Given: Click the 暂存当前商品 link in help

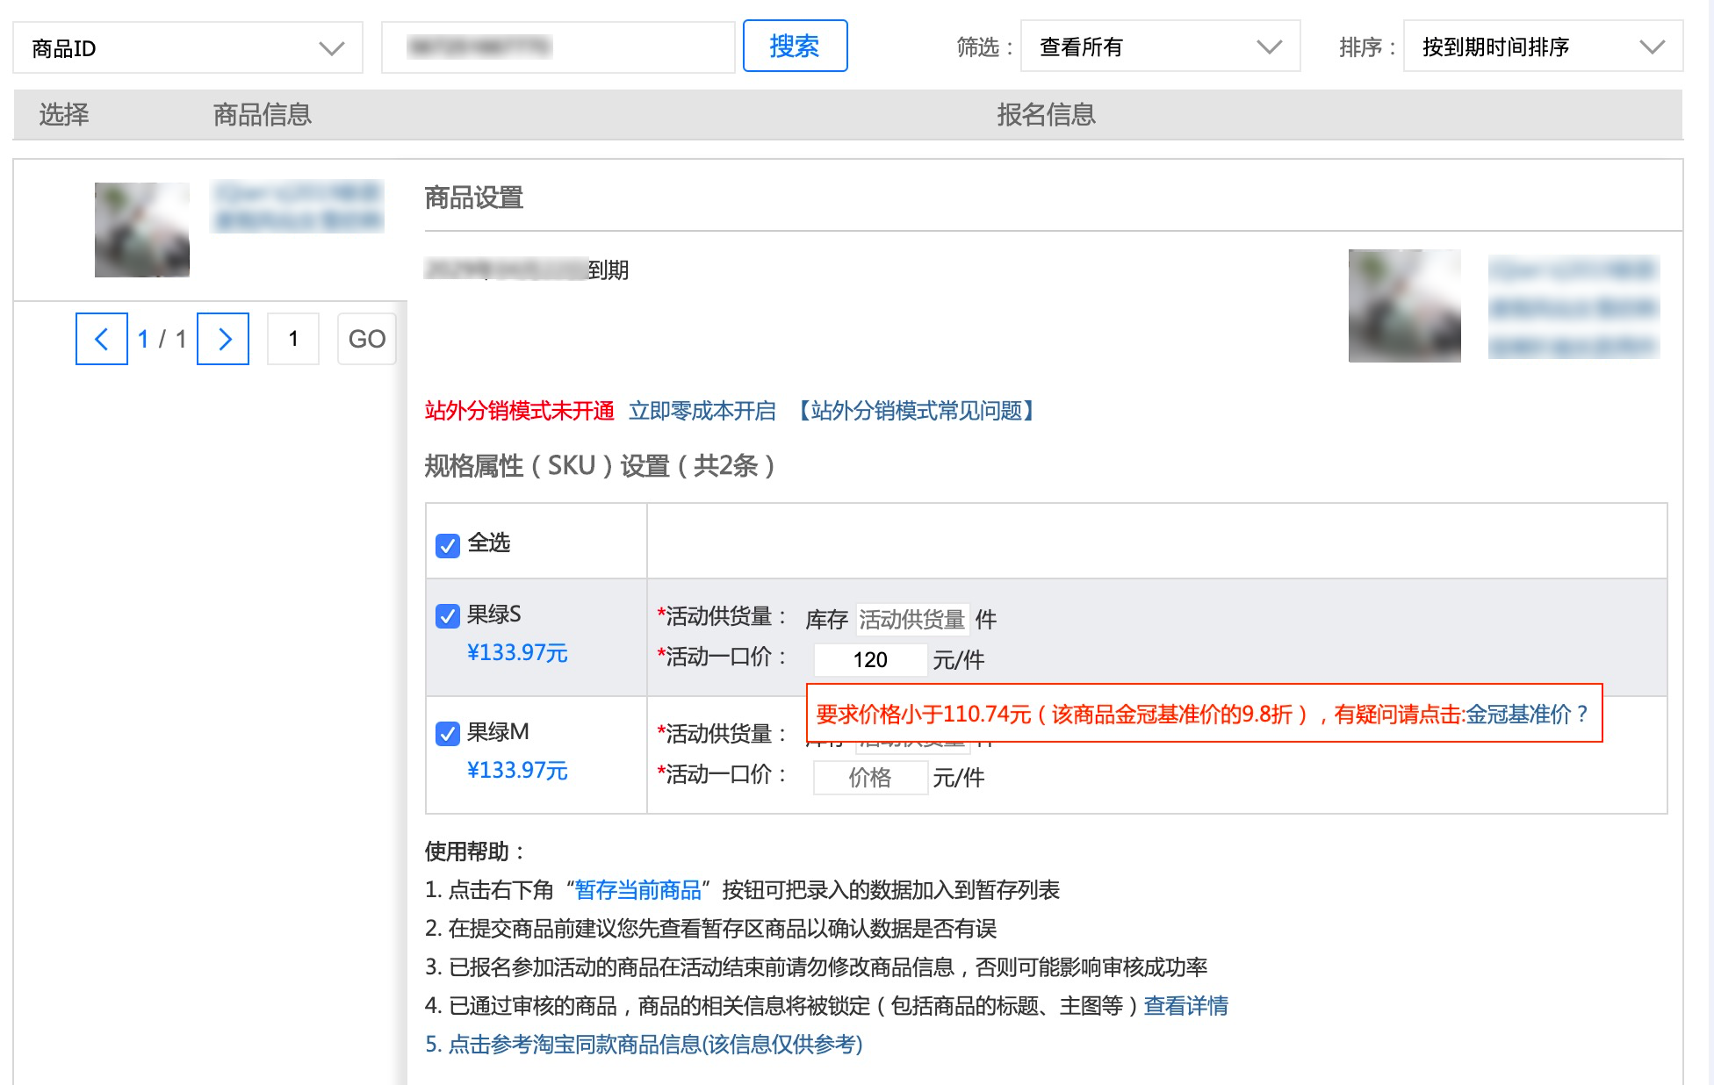Looking at the screenshot, I should pyautogui.click(x=637, y=890).
